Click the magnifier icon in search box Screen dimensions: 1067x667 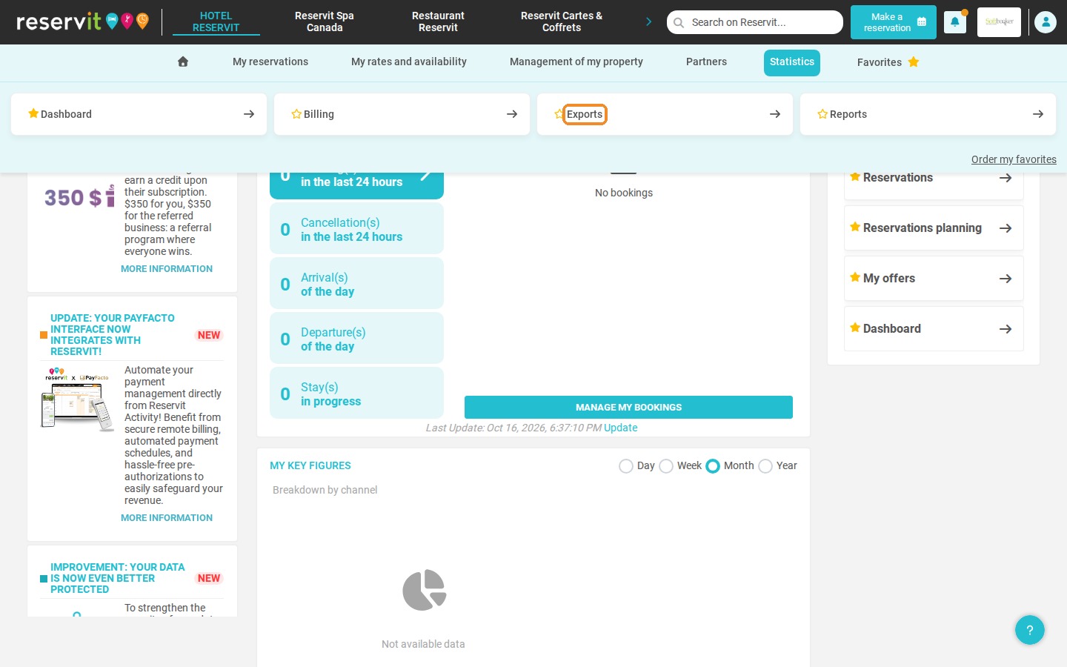coord(679,22)
